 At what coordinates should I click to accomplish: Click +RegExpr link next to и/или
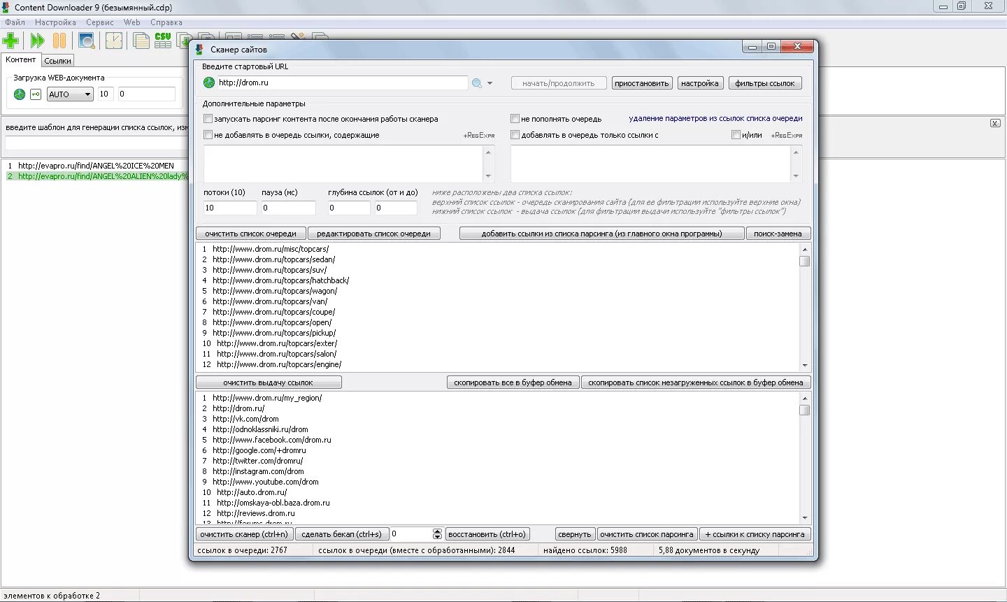[787, 136]
